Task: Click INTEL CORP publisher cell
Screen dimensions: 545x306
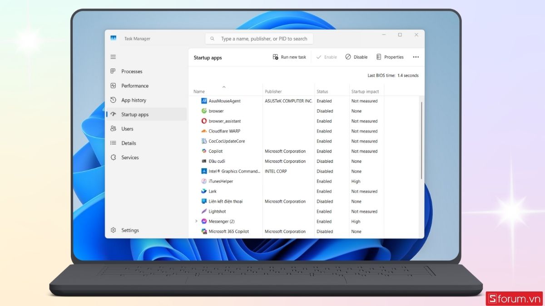Action: click(x=276, y=171)
